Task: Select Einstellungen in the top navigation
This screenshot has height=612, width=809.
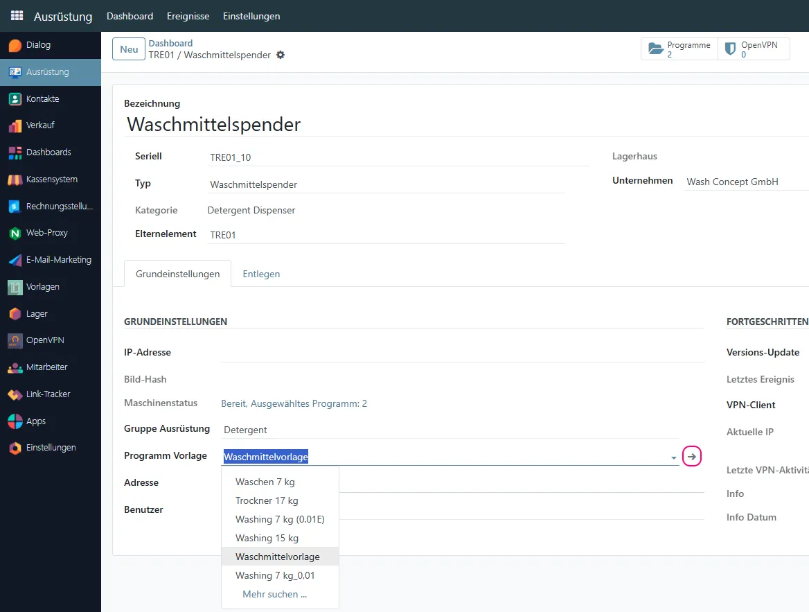Action: click(x=251, y=15)
